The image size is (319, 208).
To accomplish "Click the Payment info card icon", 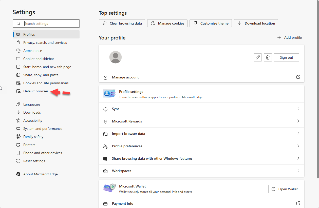I will [x=105, y=204].
